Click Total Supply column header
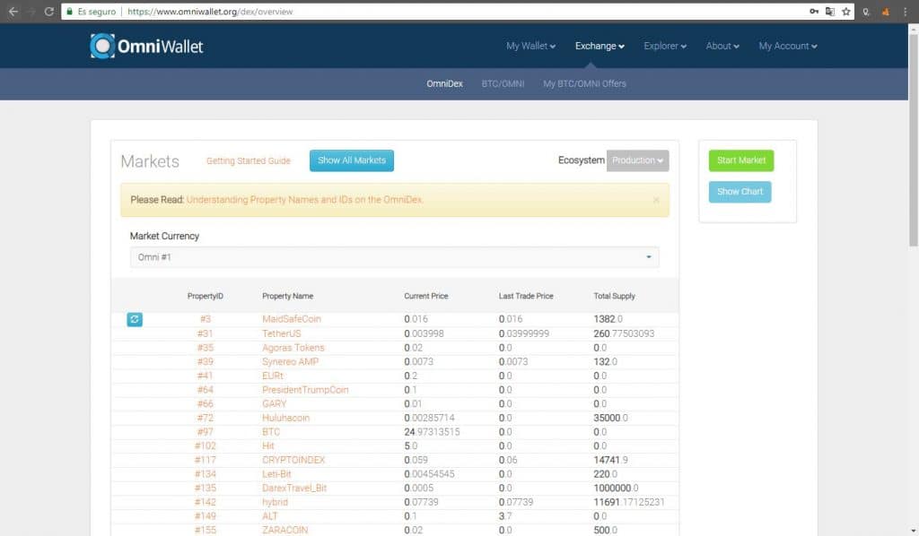The width and height of the screenshot is (919, 536). click(x=614, y=296)
